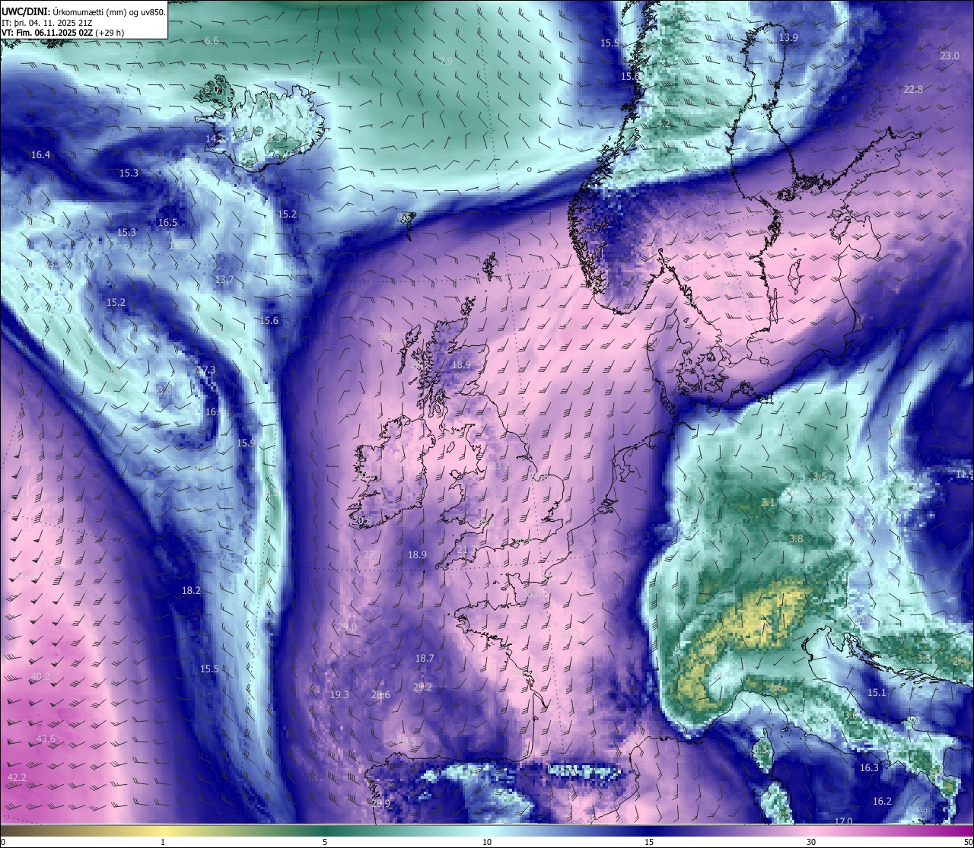Screen dimensions: 974x848
Task: Click the 1 tick on the color scale
Action: coord(163,842)
